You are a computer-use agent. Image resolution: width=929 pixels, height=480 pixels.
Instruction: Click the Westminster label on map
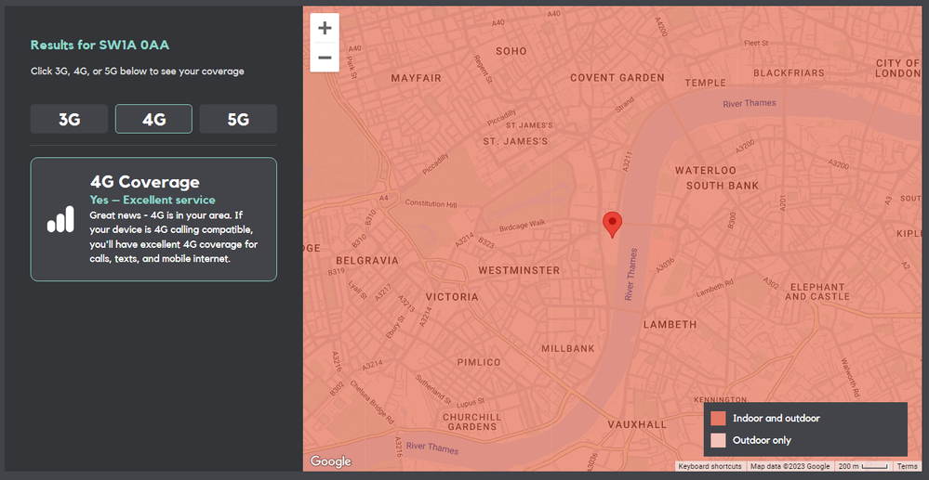[519, 270]
